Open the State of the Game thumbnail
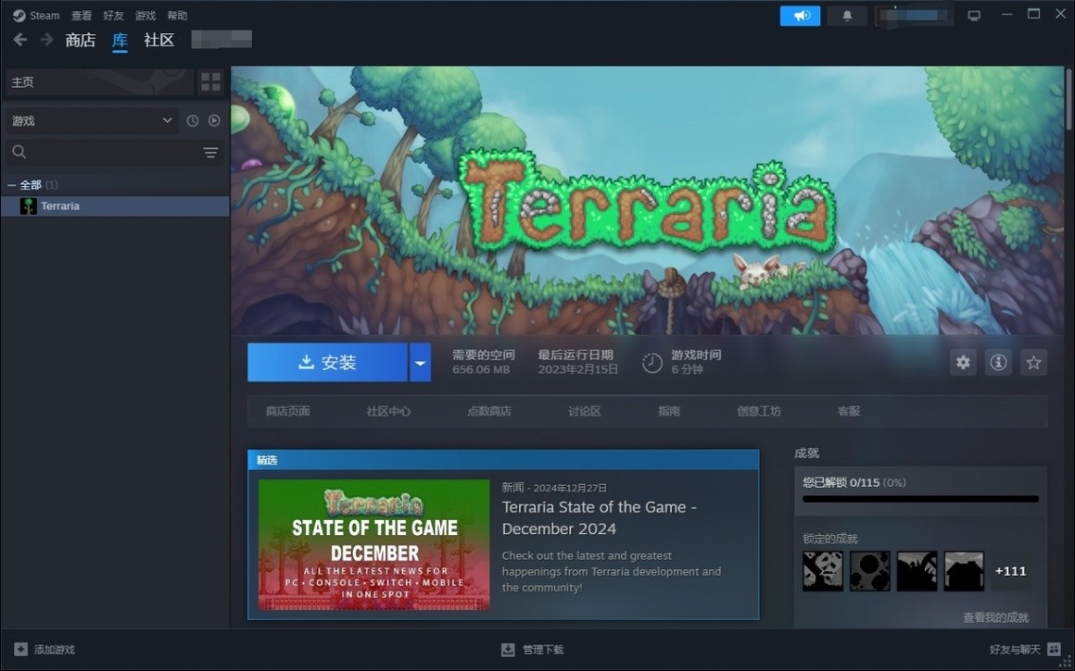 (374, 544)
